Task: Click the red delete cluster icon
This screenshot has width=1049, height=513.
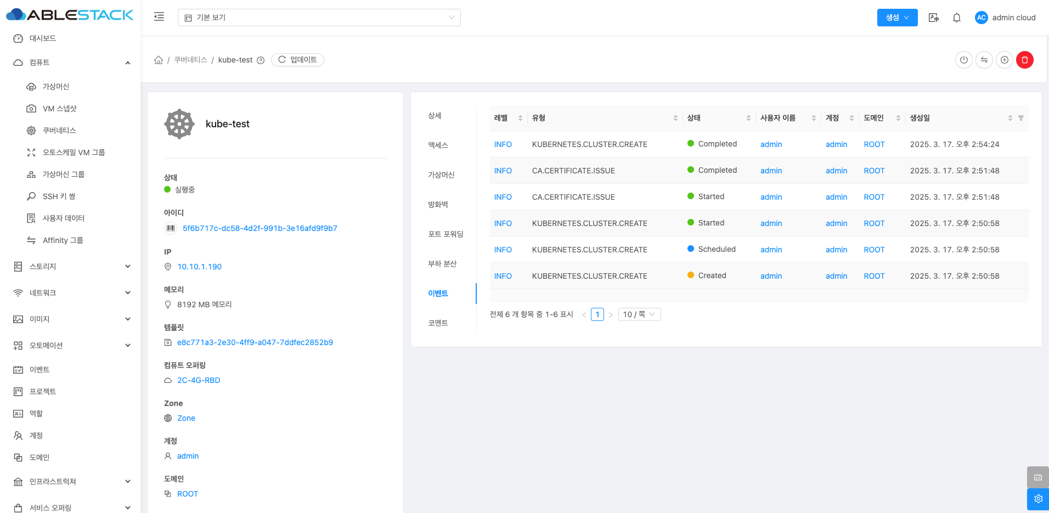Action: (1024, 60)
